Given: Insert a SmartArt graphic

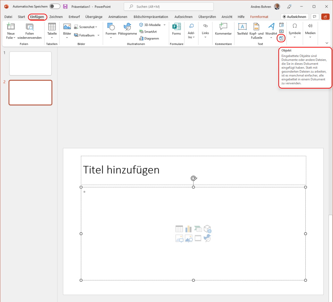Looking at the screenshot, I should coord(148,32).
